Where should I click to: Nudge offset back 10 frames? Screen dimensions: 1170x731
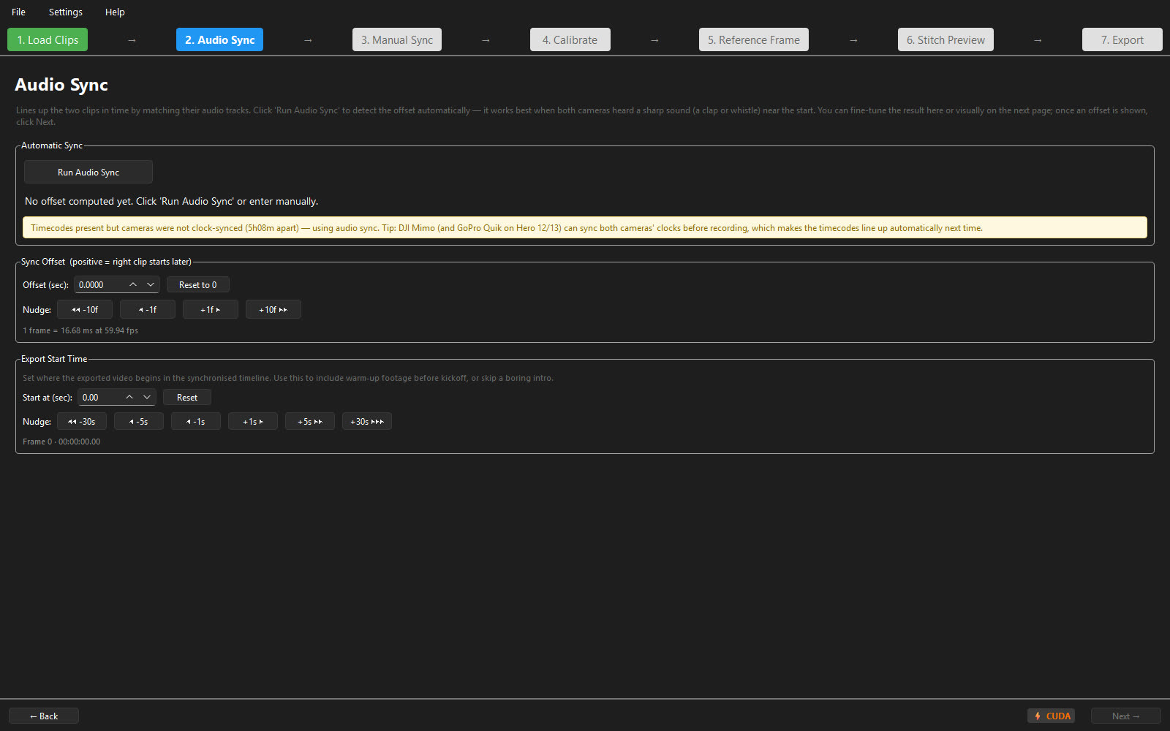click(x=85, y=309)
